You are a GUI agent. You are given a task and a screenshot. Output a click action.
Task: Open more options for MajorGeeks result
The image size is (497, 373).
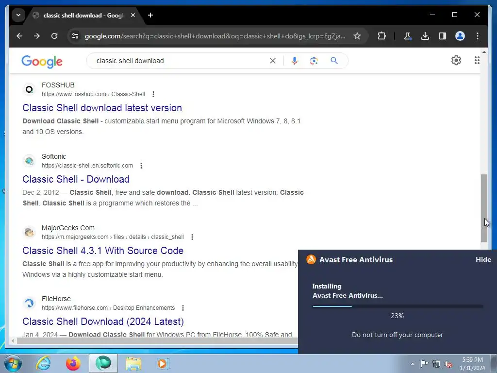pyautogui.click(x=192, y=237)
